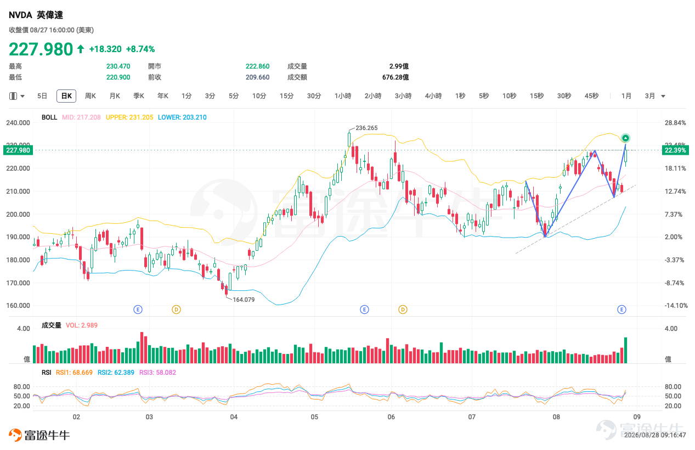Click the RSI3: 58.082 value
Viewport: 695px width, 450px height.
157,373
